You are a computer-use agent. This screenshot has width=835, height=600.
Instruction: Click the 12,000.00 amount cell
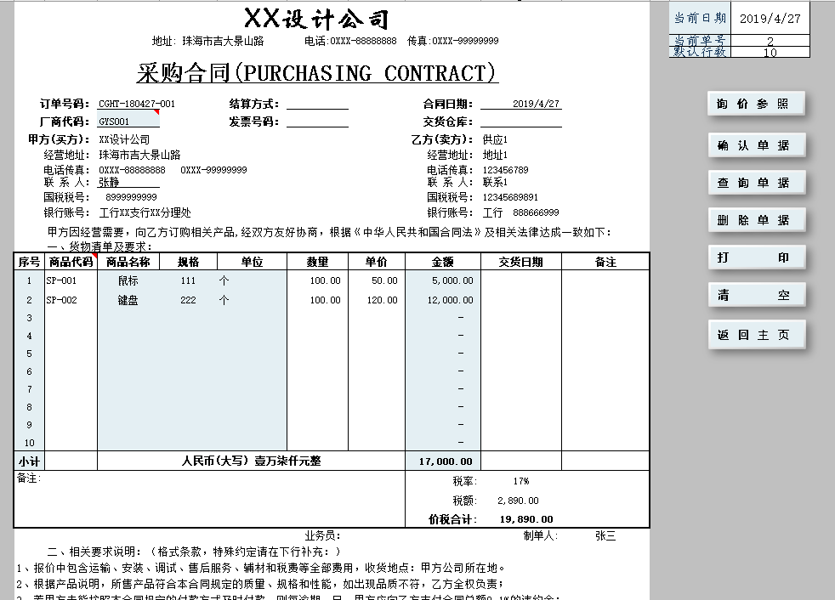[x=443, y=300]
